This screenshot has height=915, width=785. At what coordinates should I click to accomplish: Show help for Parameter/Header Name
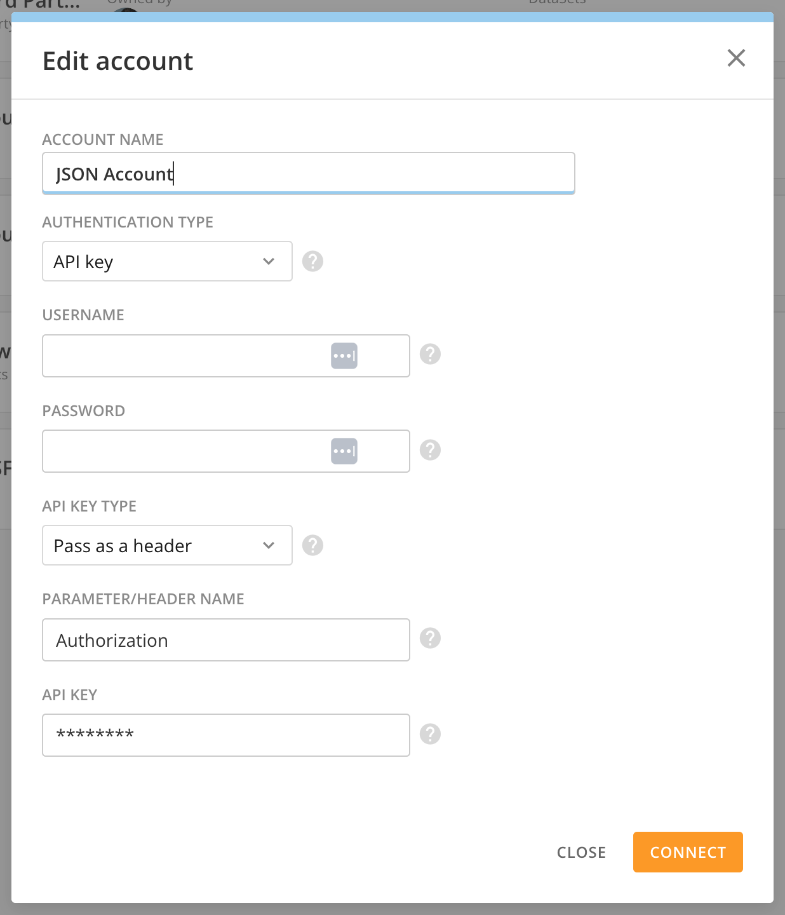click(430, 638)
